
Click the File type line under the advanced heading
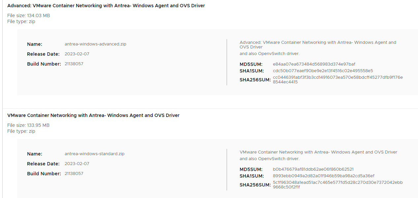pyautogui.click(x=21, y=21)
